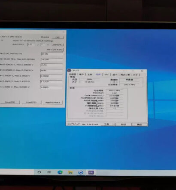Open Task View on the taskbar
The width and height of the screenshot is (176, 190).
pos(49,172)
